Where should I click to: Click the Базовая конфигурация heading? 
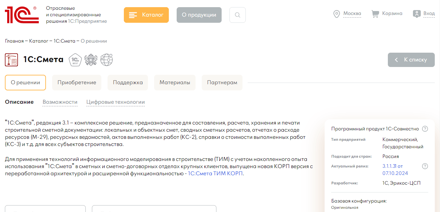click(359, 201)
